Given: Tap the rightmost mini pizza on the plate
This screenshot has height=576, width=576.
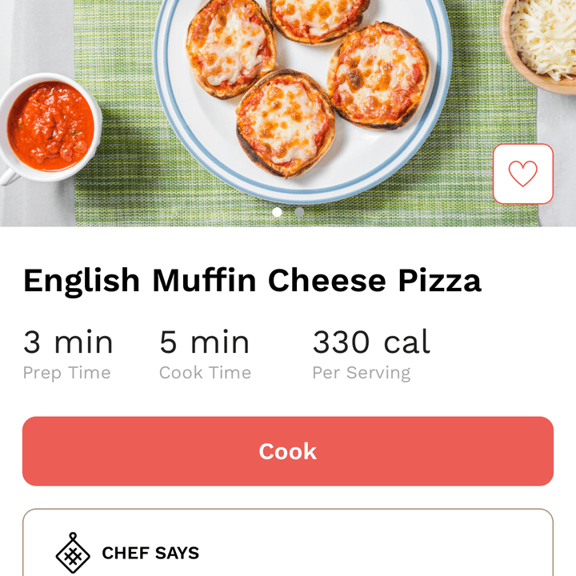Looking at the screenshot, I should tap(378, 76).
